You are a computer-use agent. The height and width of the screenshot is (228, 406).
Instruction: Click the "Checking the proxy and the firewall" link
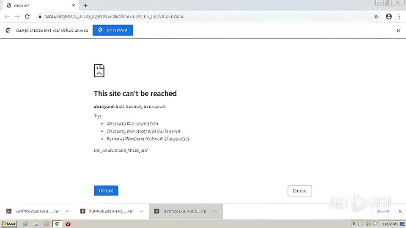tap(143, 131)
